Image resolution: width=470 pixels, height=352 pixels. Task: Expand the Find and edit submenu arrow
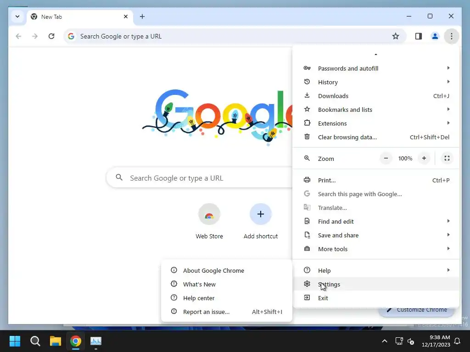pyautogui.click(x=448, y=221)
